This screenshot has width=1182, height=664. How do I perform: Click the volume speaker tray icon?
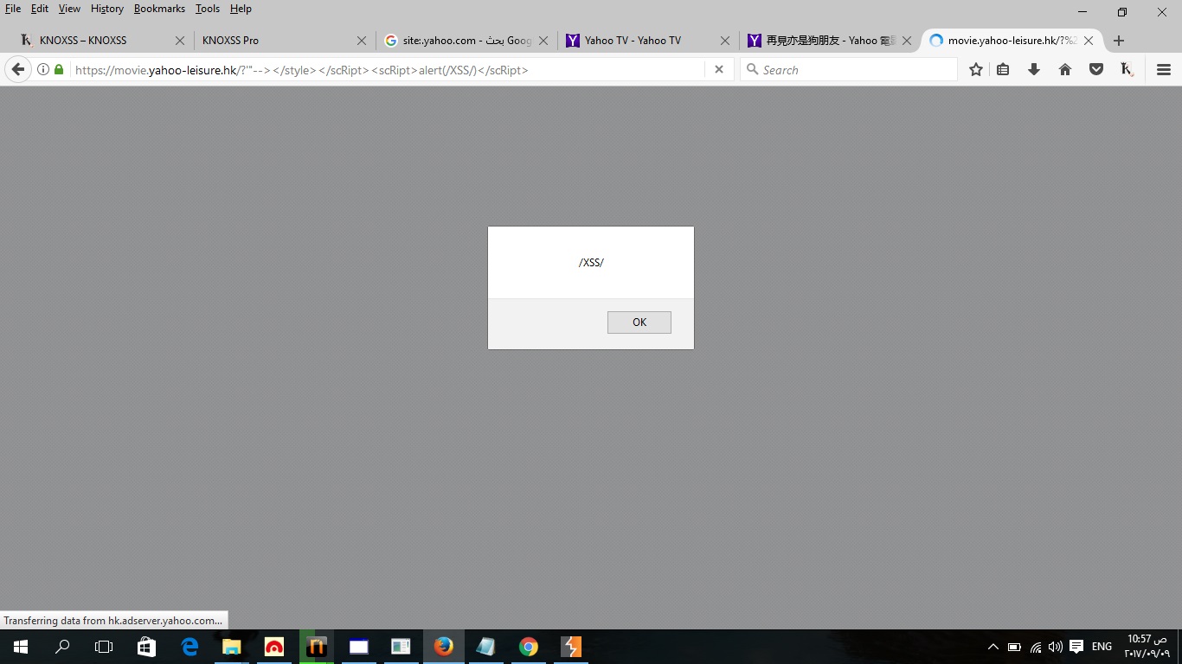point(1056,647)
